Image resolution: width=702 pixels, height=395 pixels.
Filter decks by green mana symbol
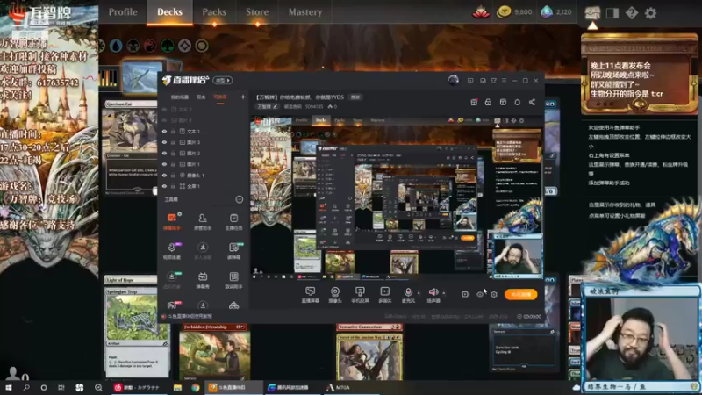pos(167,46)
